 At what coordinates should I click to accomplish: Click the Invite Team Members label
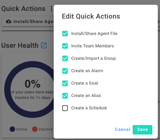click(x=92, y=46)
